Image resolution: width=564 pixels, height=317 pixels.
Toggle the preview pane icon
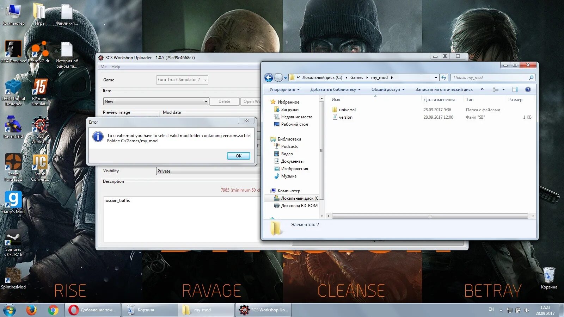click(x=515, y=89)
